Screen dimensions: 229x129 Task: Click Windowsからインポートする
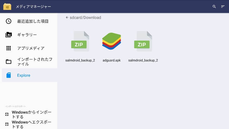tap(31, 114)
